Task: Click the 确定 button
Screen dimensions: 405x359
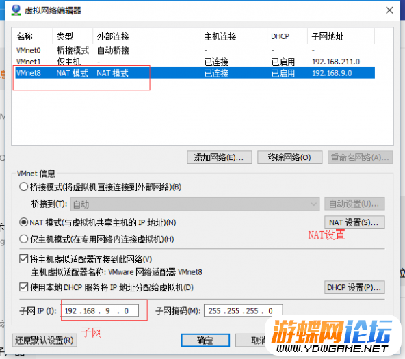Action: 205,341
